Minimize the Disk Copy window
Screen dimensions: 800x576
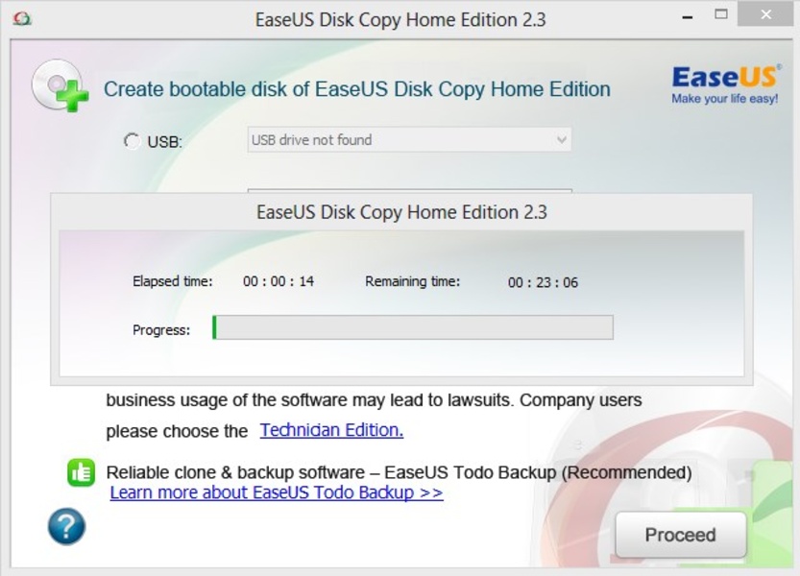pos(689,15)
